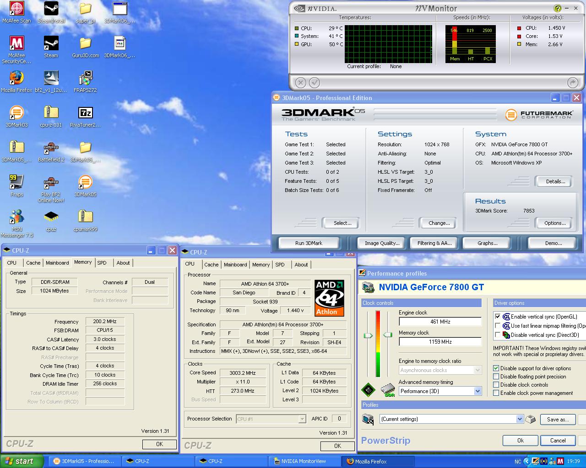
Task: Click the Run 3DMark button
Action: [309, 243]
